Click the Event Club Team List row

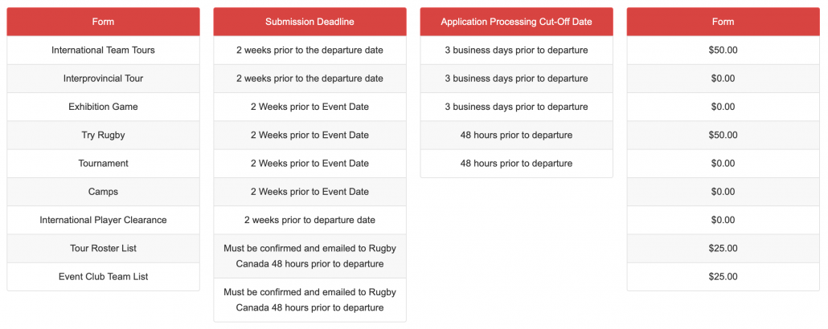coord(103,277)
